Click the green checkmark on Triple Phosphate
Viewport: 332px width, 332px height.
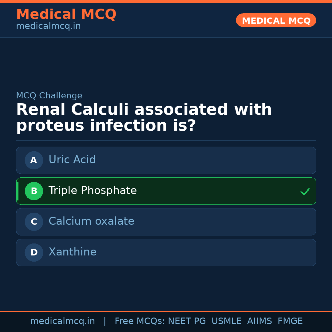[305, 192]
